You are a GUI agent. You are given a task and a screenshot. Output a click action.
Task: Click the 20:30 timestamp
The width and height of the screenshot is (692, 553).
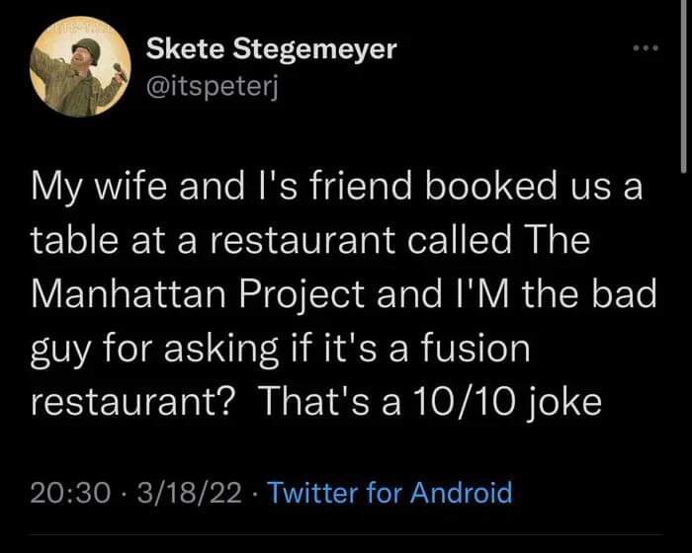65,491
